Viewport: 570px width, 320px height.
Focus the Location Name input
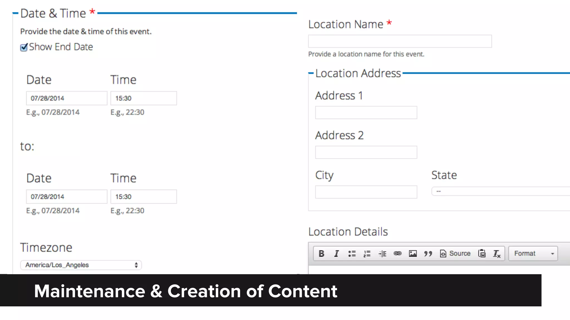point(400,41)
